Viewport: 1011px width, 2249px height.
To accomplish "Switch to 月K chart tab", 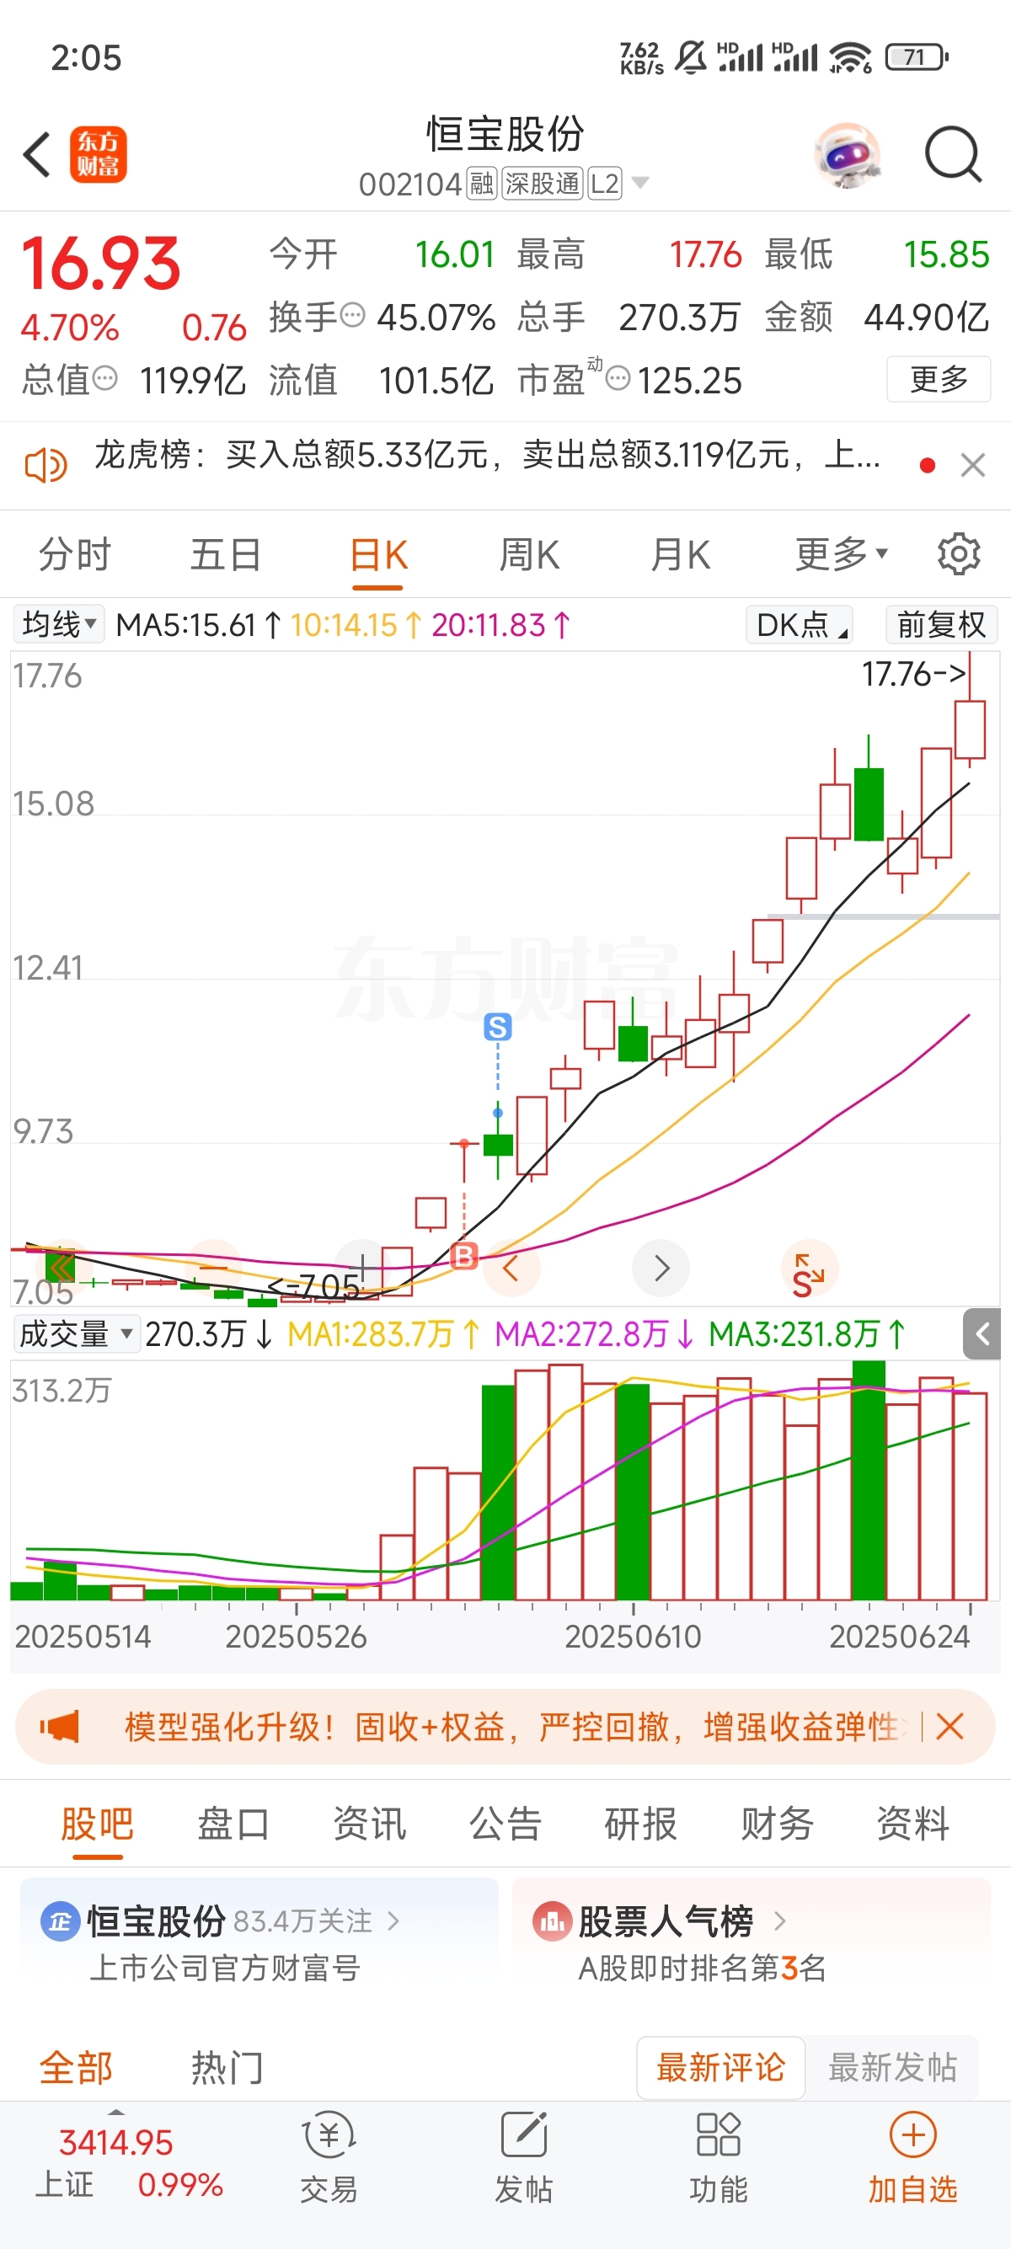I will [680, 554].
